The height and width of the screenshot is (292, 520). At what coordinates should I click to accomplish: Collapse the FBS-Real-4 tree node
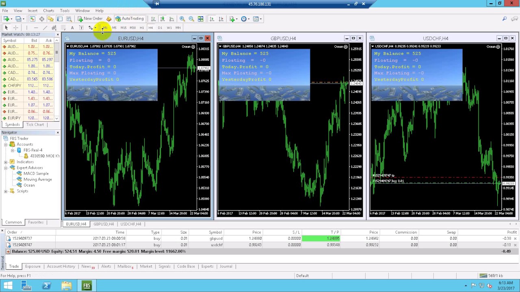pyautogui.click(x=13, y=150)
